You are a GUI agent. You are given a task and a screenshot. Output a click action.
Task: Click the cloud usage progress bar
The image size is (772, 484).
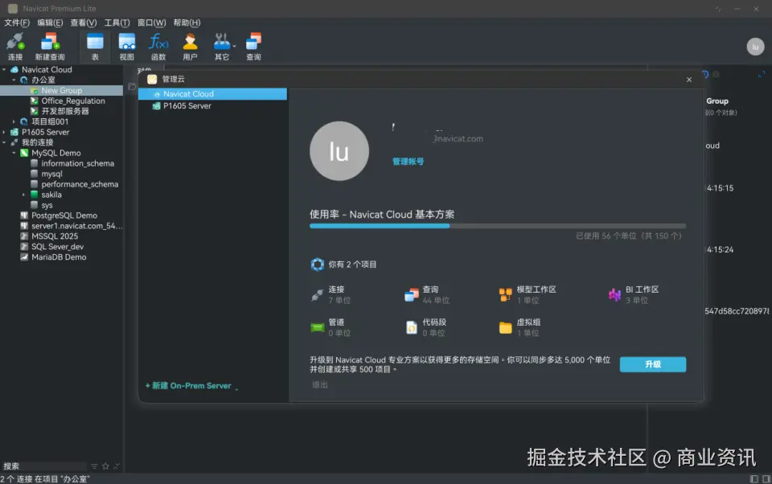[498, 226]
